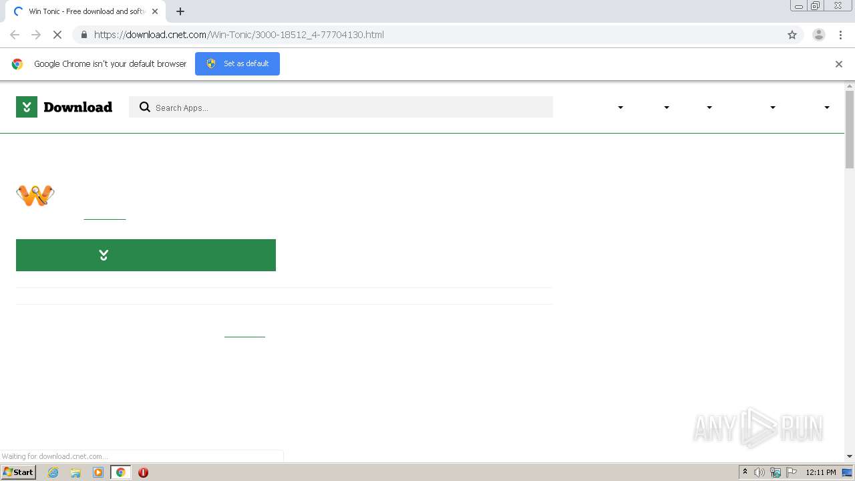Click the 12:11 PM clock
Image resolution: width=855 pixels, height=481 pixels.
click(821, 472)
